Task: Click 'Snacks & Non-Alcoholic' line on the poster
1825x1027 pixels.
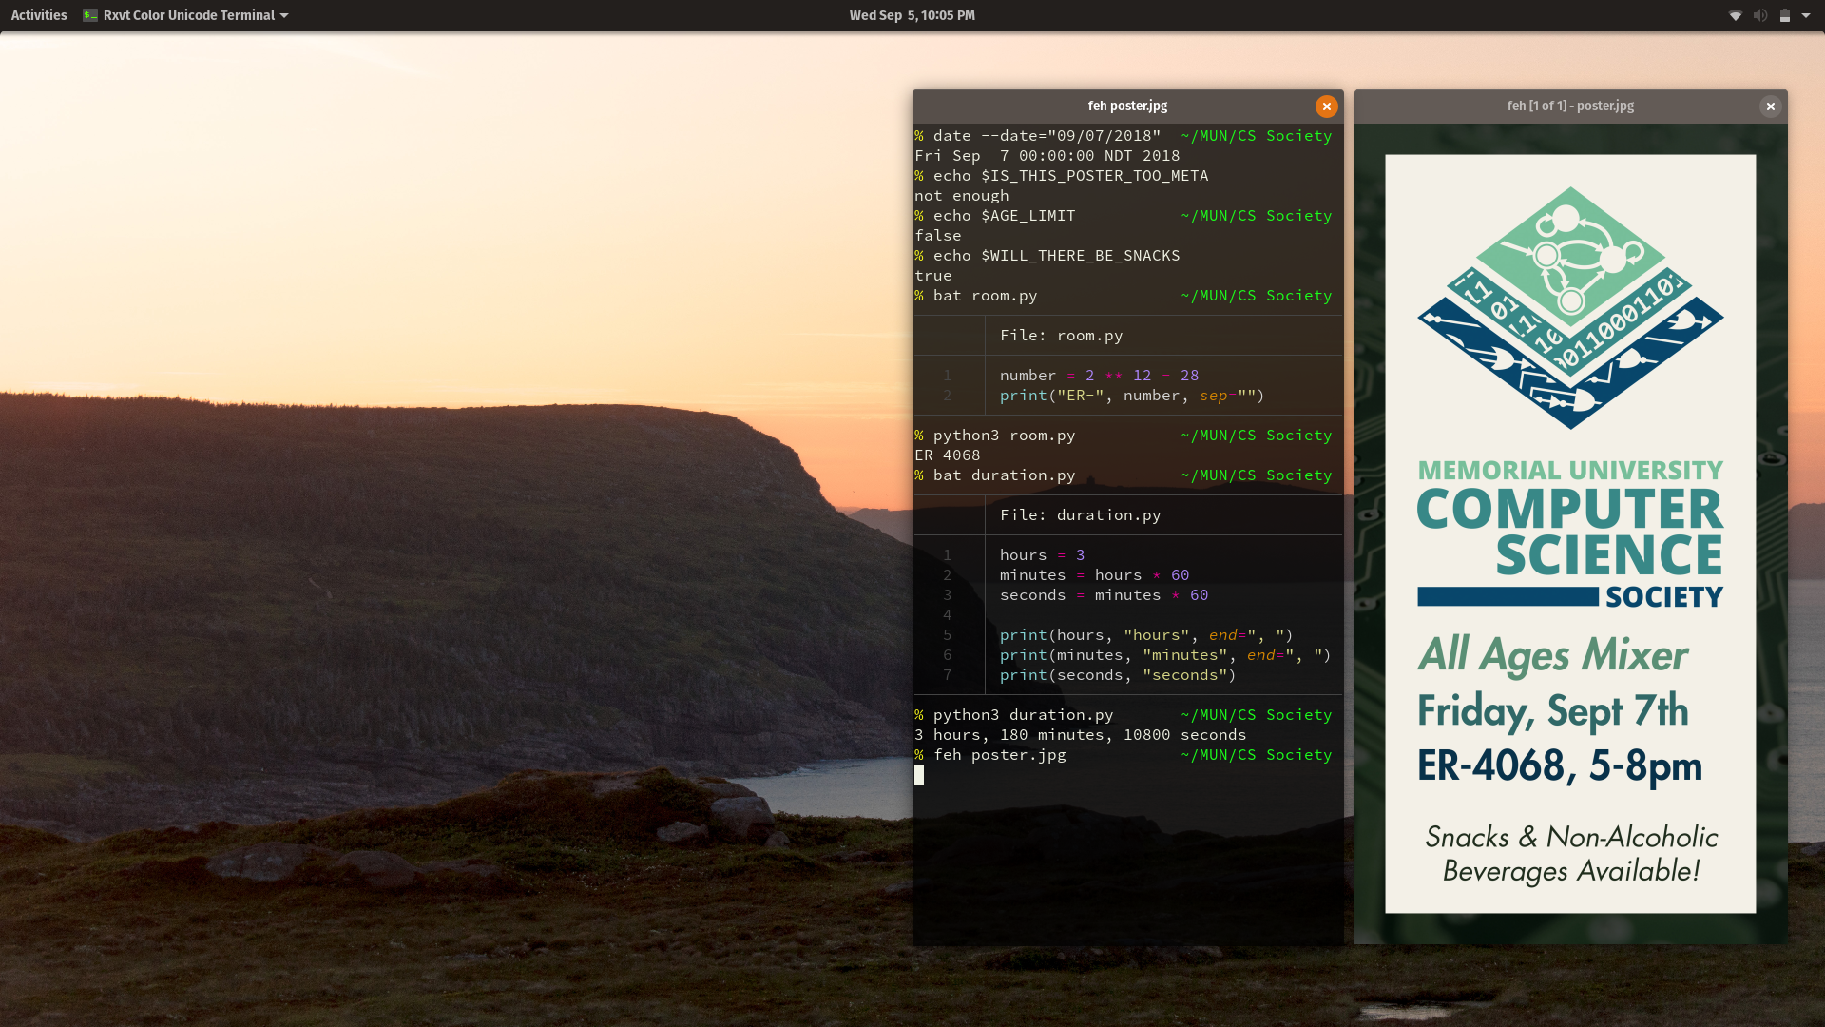Action: pyautogui.click(x=1571, y=837)
